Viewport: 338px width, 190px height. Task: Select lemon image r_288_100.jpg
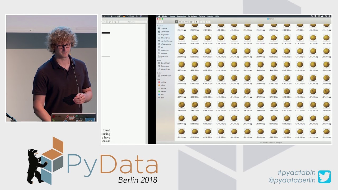click(x=261, y=105)
